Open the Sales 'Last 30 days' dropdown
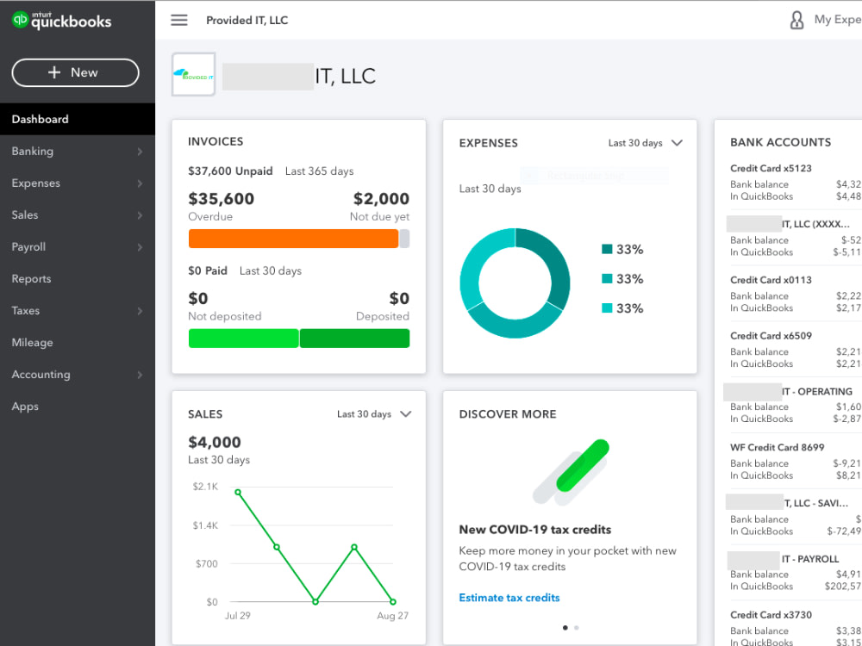This screenshot has width=862, height=646. pos(374,413)
